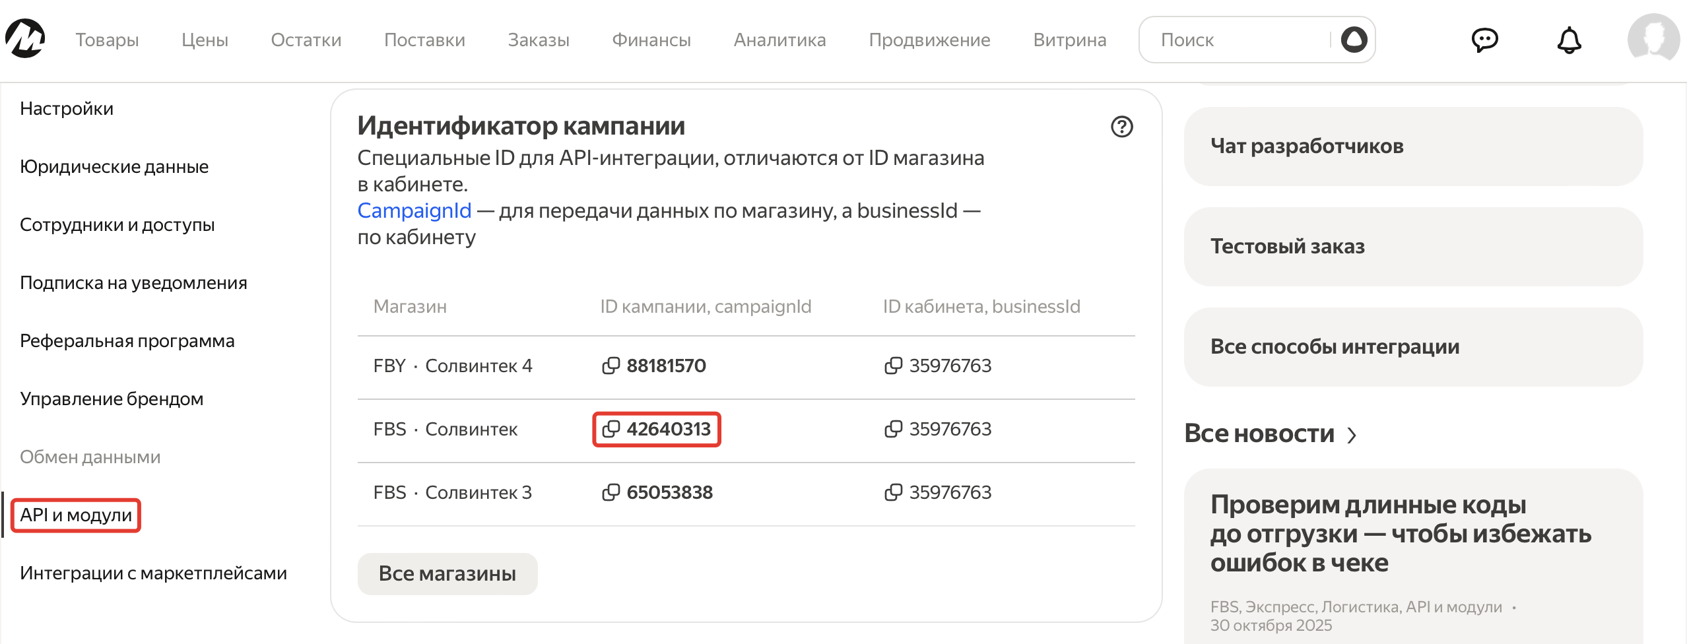1687x644 pixels.
Task: Open the notifications bell
Action: (x=1569, y=40)
